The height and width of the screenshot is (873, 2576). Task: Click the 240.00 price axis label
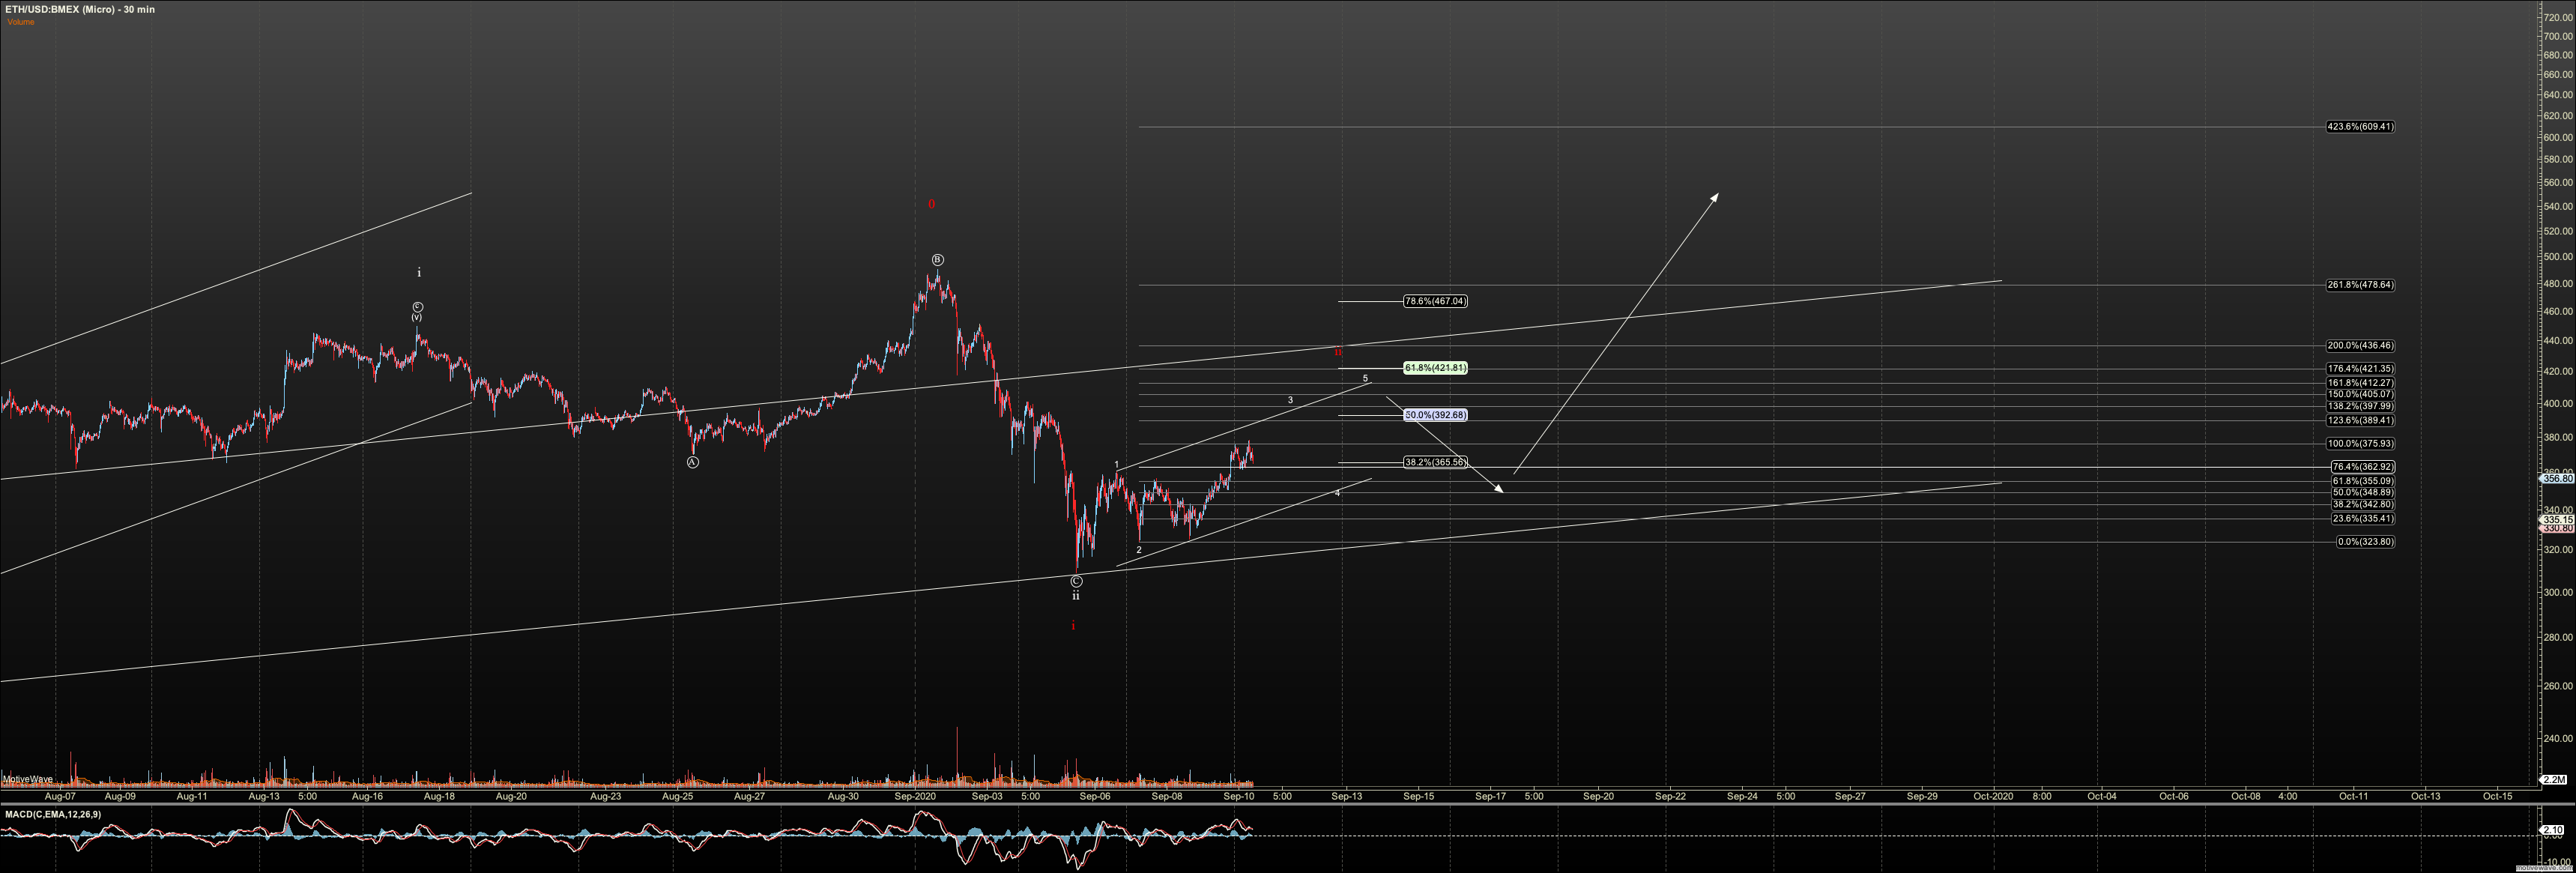(2558, 739)
